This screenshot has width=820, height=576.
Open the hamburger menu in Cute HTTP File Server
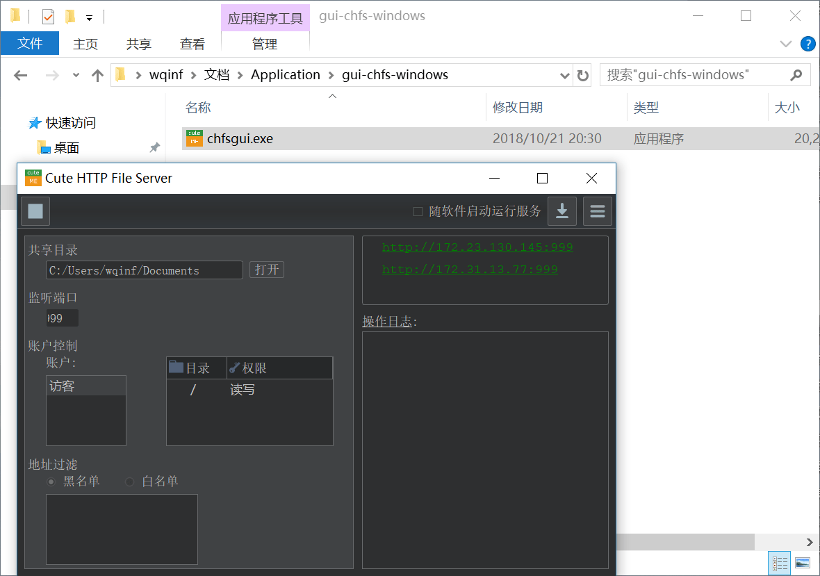click(597, 211)
